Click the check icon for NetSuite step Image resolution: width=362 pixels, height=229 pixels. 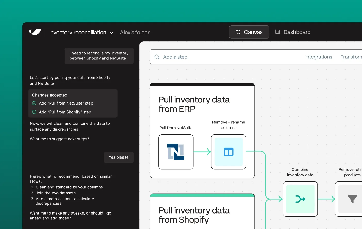[34, 103]
